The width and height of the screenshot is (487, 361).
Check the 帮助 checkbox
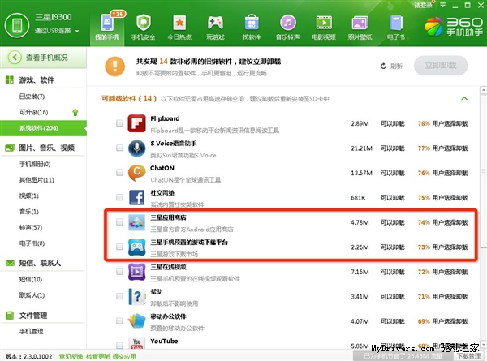tap(119, 296)
